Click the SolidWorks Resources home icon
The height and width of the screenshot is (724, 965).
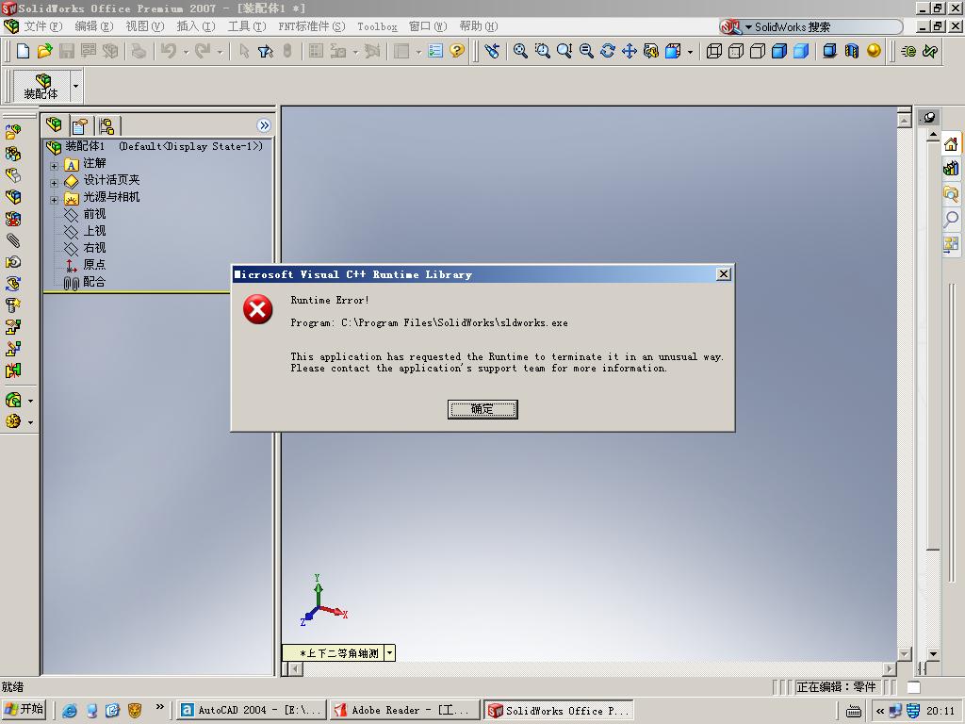coord(951,144)
